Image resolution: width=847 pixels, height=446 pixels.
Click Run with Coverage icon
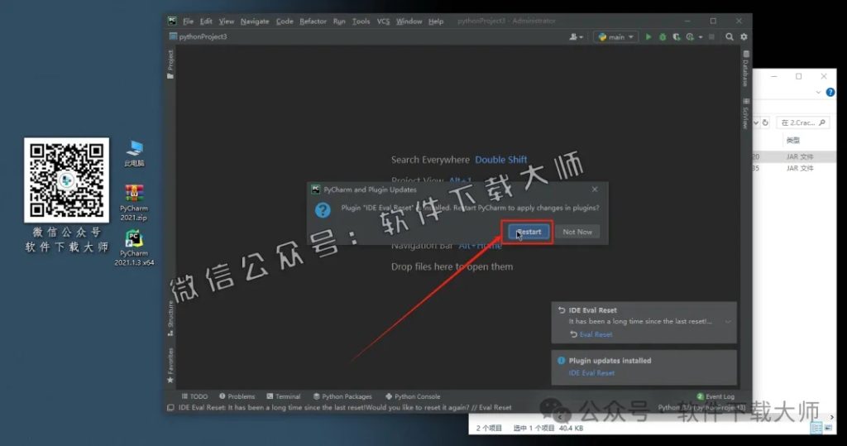click(x=677, y=36)
